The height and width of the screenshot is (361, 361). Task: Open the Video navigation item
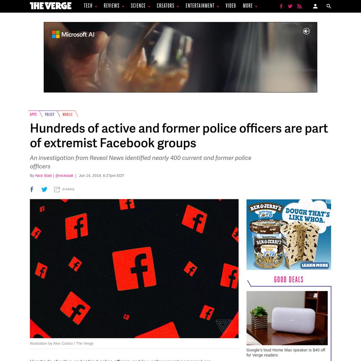tap(231, 6)
